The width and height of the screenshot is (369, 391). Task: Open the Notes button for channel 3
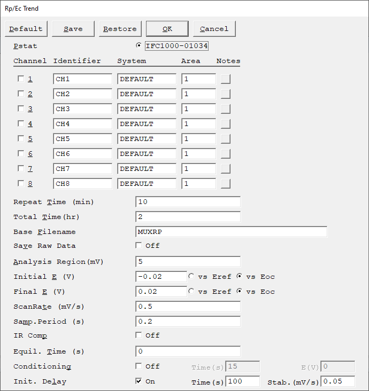[x=226, y=109]
